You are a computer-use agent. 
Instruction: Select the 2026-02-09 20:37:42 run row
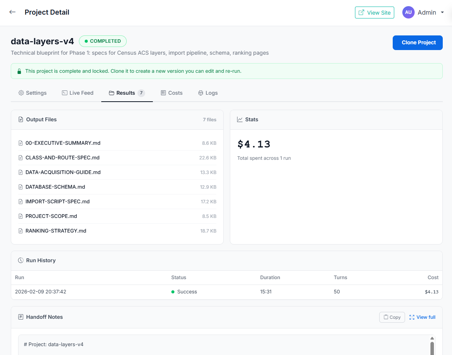click(40, 292)
